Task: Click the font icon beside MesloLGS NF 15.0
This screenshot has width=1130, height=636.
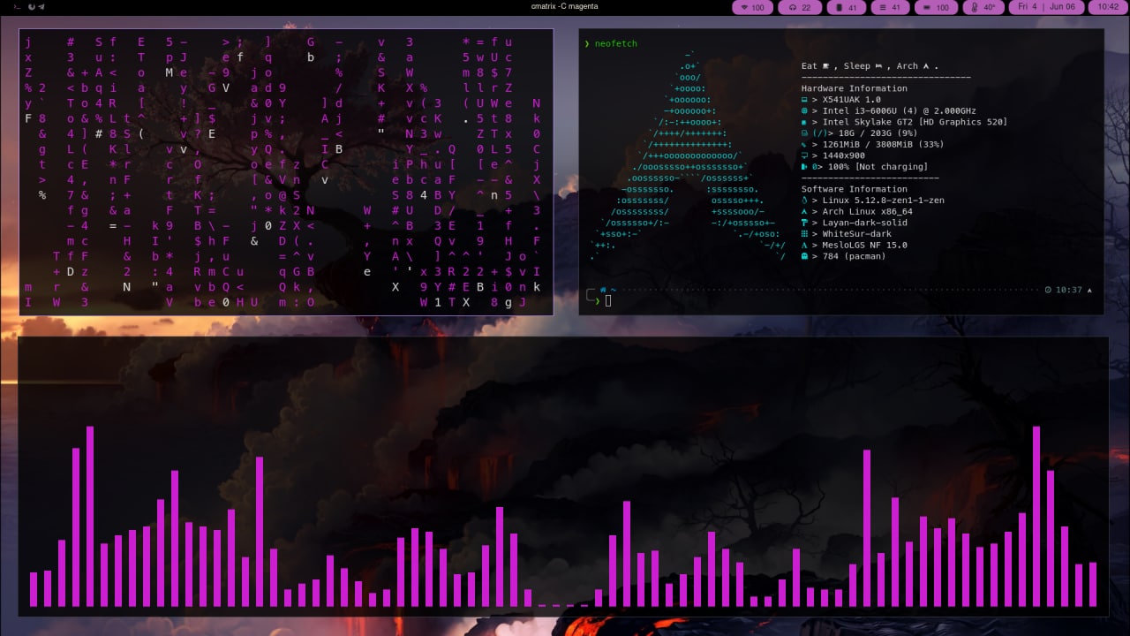Action: coord(805,246)
